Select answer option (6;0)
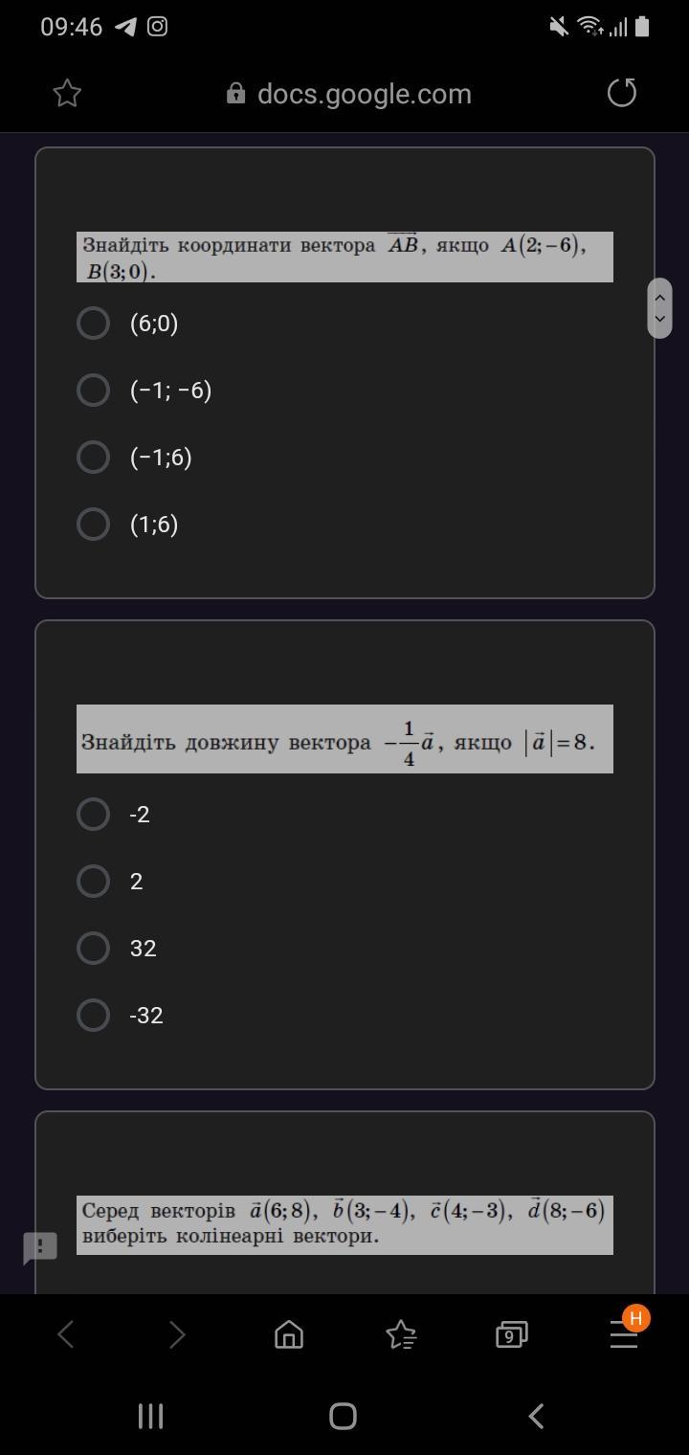 (93, 324)
